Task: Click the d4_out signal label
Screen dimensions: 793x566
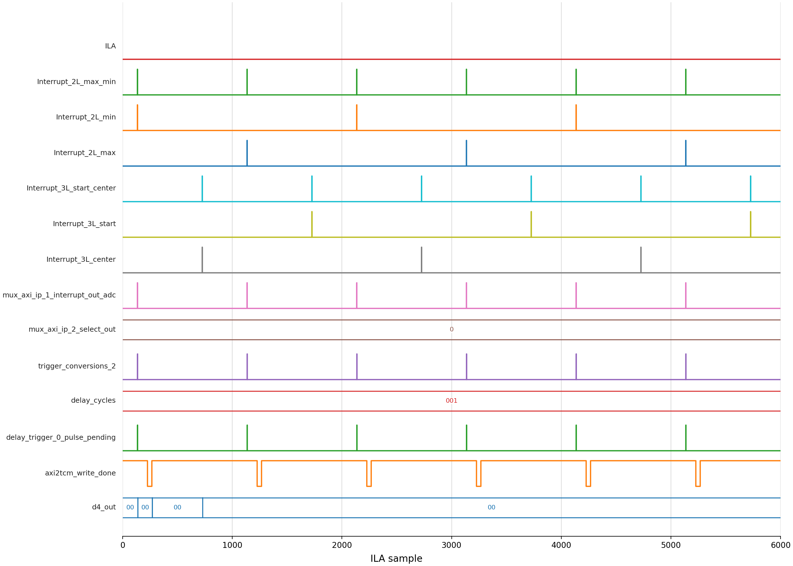Action: (x=104, y=507)
